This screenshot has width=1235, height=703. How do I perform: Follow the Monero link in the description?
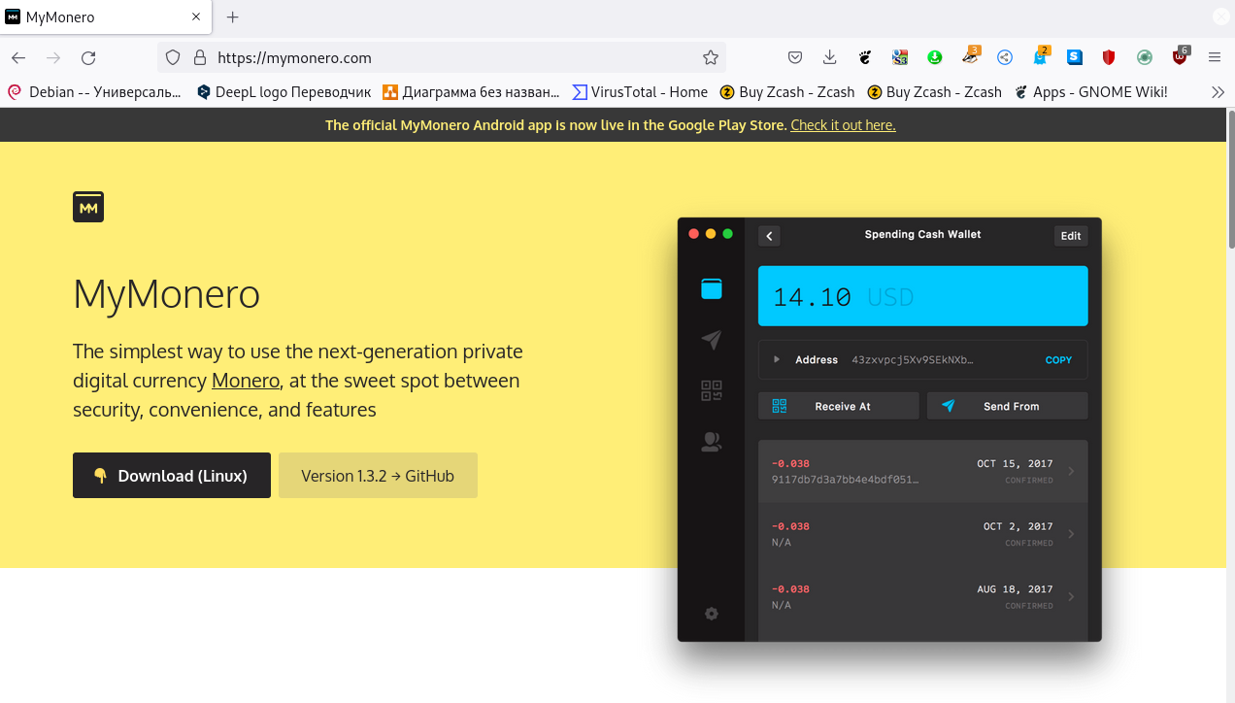click(x=246, y=381)
